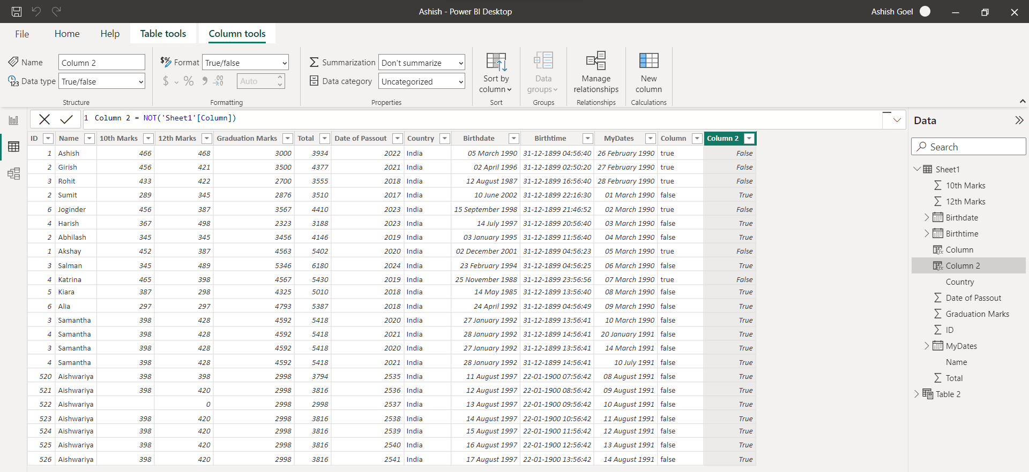The height and width of the screenshot is (472, 1029).
Task: Click the Save icon in title bar
Action: 17,11
